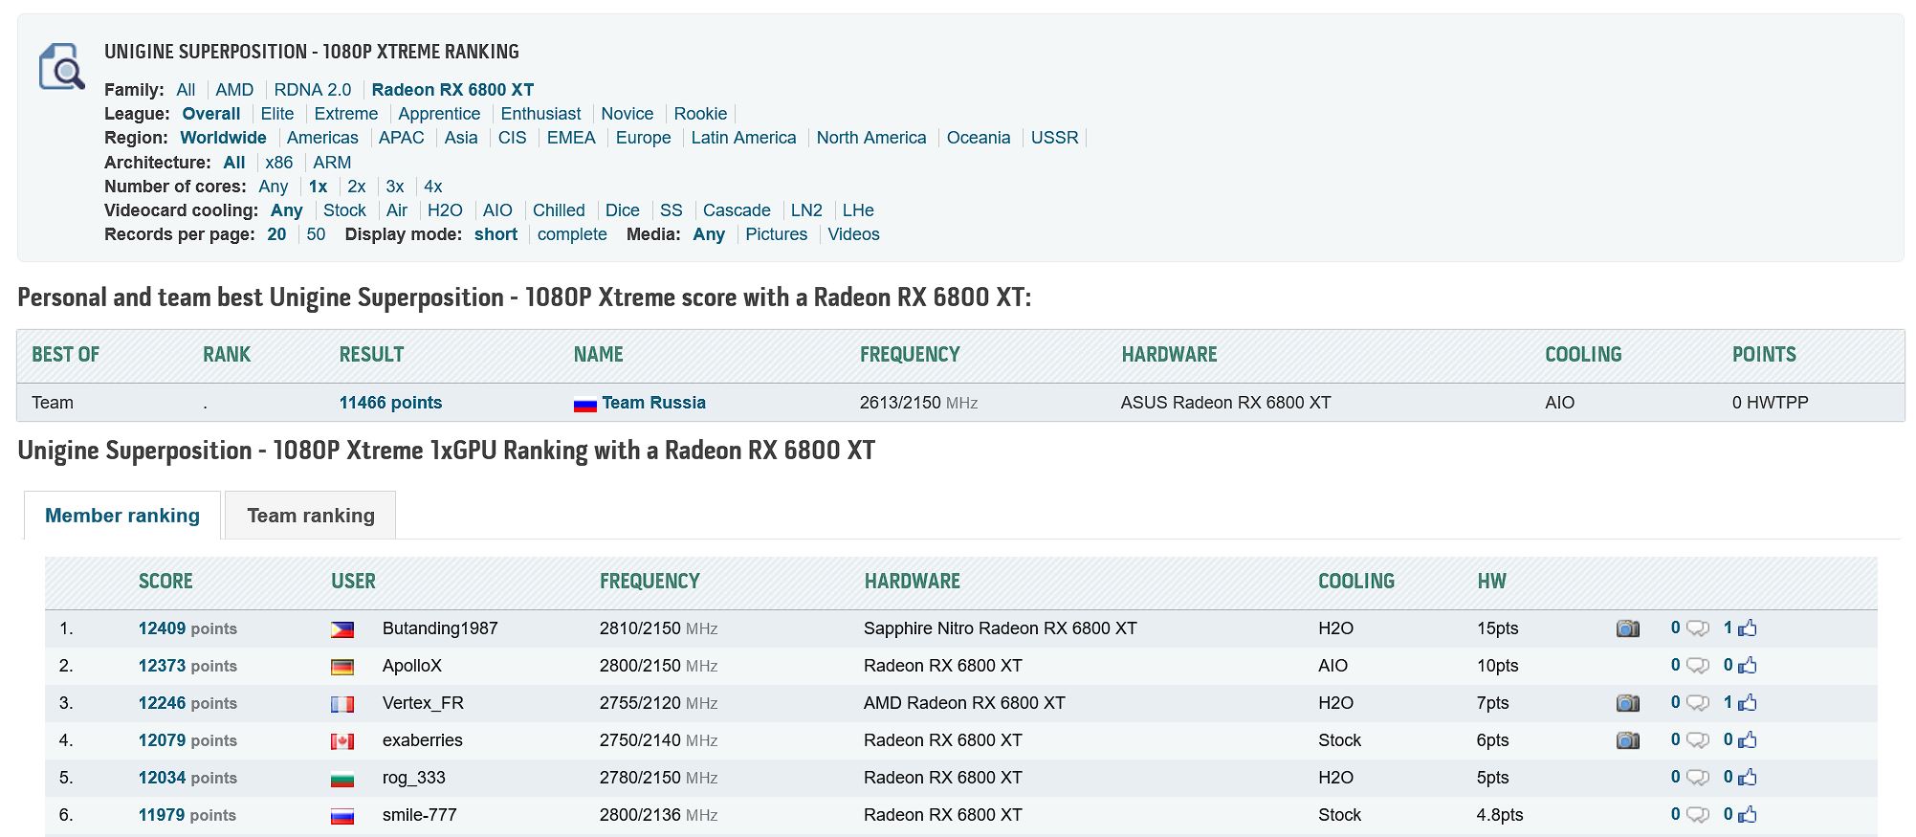This screenshot has height=837, width=1916.
Task: Choose the Americas region filter
Action: click(322, 138)
